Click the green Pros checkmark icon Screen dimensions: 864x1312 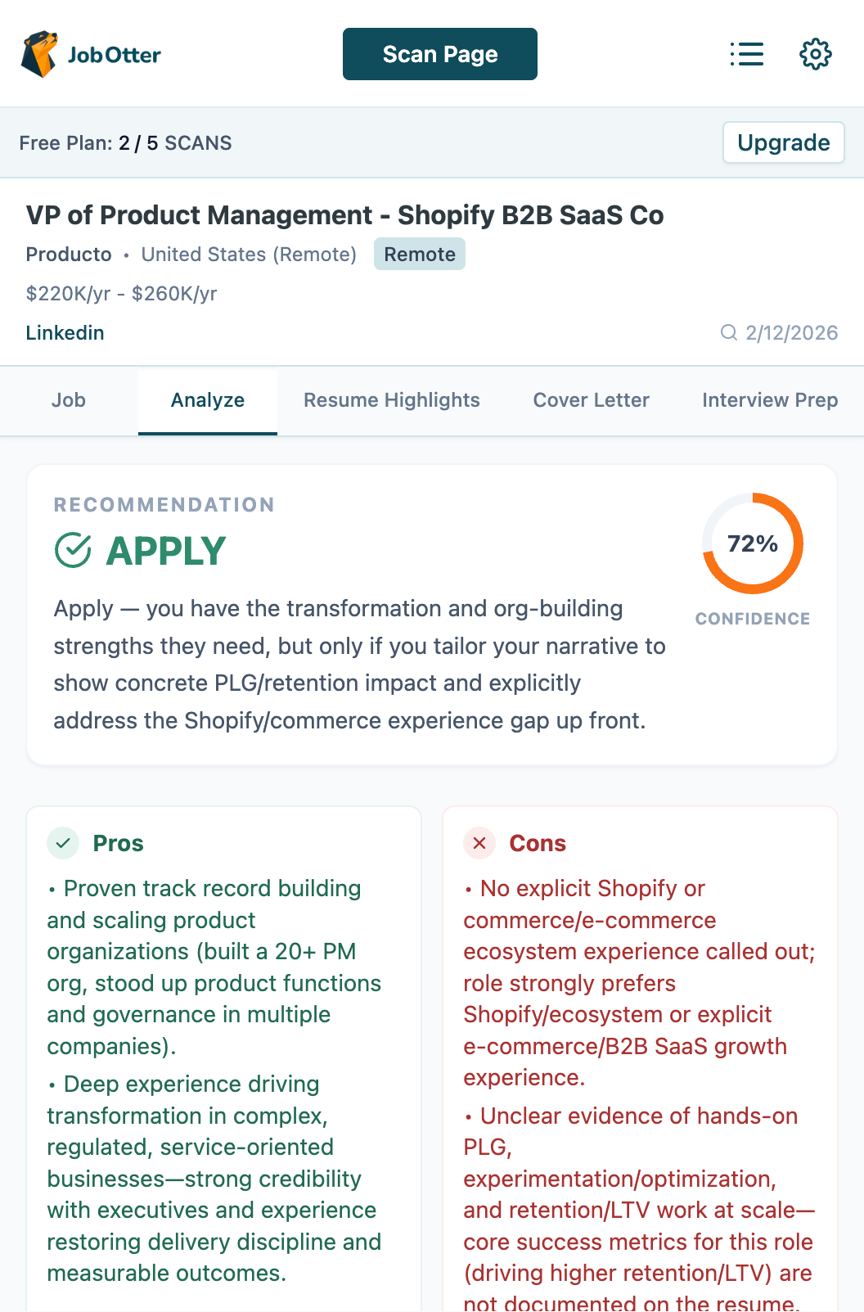click(x=63, y=843)
